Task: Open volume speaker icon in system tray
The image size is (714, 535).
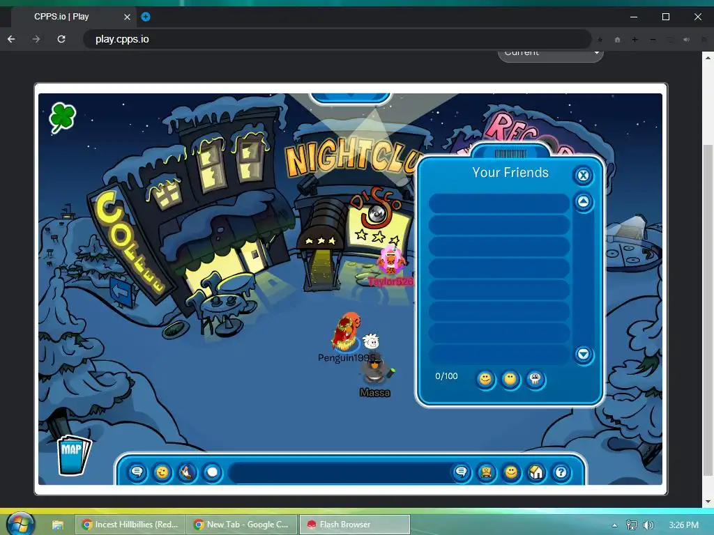Action: click(648, 525)
